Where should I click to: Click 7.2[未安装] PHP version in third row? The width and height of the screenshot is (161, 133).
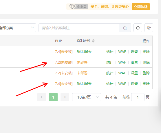click(64, 73)
